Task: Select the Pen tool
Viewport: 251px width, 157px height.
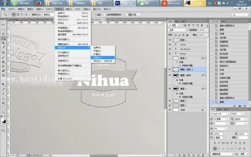Action: pos(3,89)
